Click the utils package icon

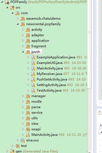(28, 118)
